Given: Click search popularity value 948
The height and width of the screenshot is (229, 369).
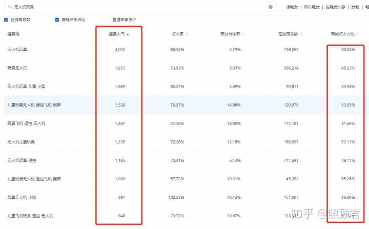Looking at the screenshot, I should pyautogui.click(x=121, y=216).
